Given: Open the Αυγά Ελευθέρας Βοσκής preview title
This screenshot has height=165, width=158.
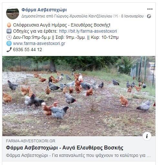Looking at the screenshot, I should (65, 148).
